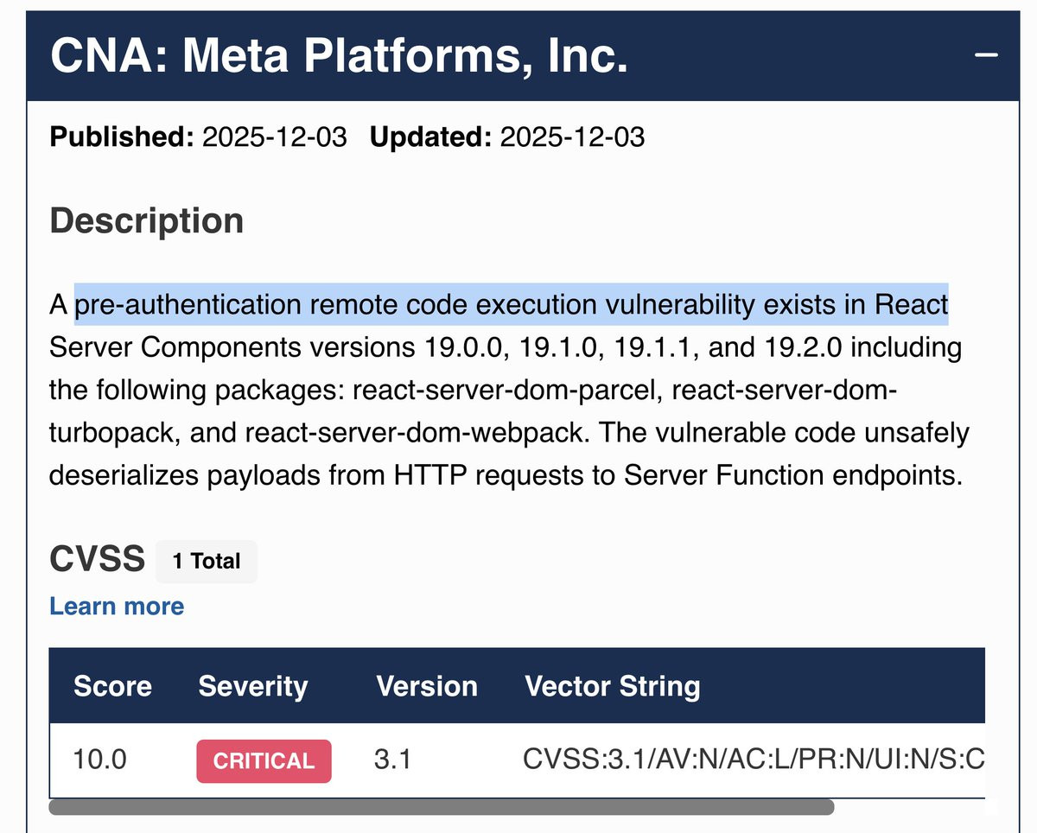
Task: Select the Severity column header
Action: (x=252, y=686)
